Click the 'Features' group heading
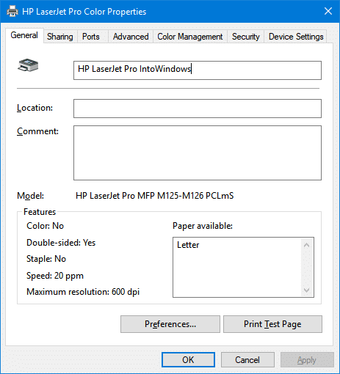 point(40,212)
